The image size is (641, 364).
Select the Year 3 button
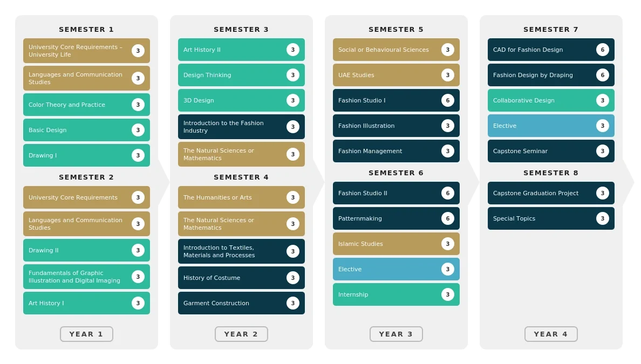pyautogui.click(x=396, y=334)
